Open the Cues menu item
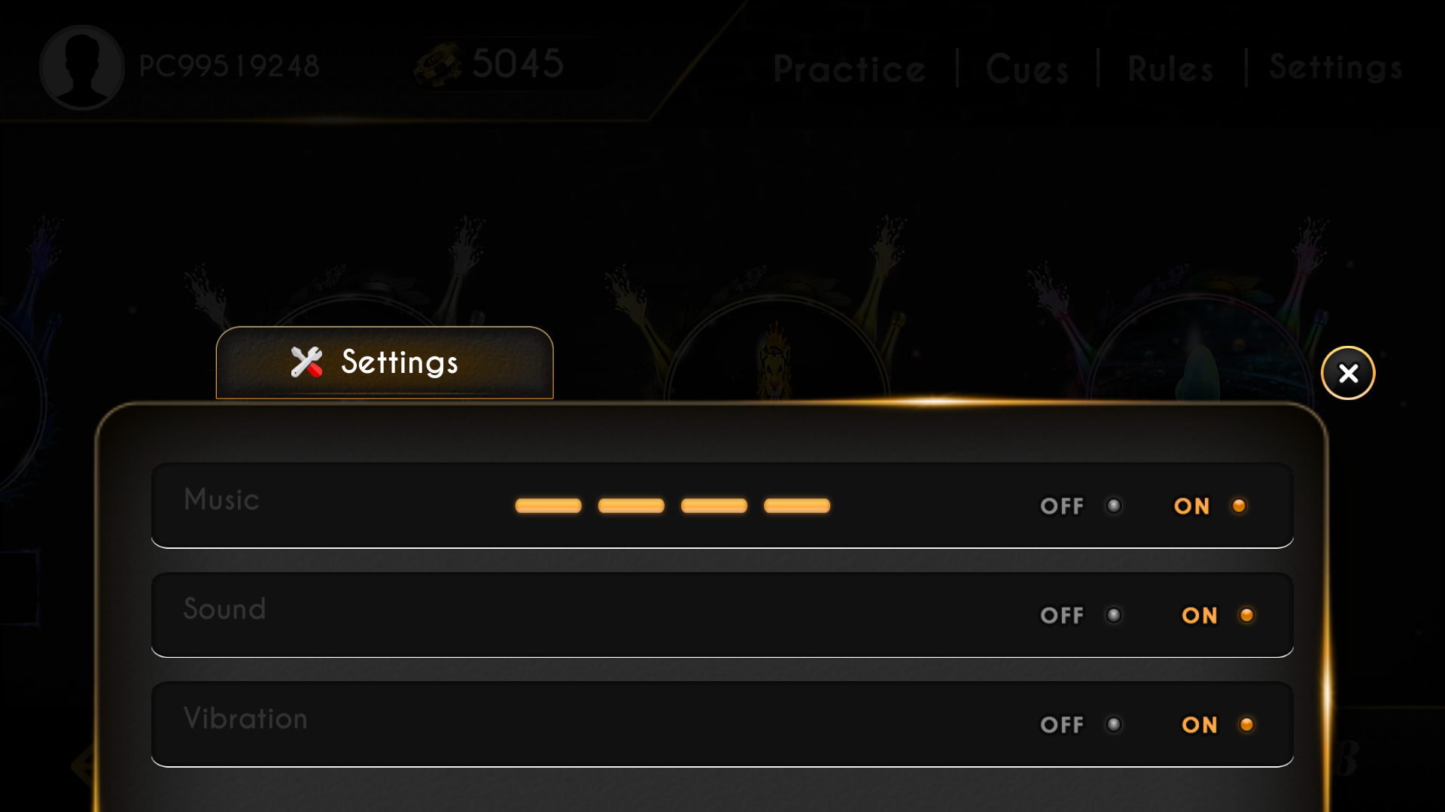This screenshot has height=812, width=1445. coord(1027,69)
